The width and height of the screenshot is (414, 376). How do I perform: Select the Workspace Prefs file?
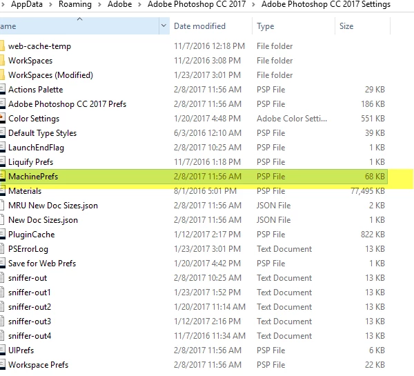pyautogui.click(x=38, y=365)
